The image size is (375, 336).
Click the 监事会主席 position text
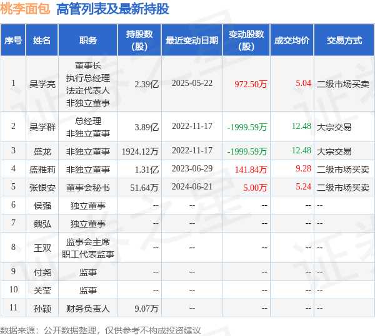[88, 242]
